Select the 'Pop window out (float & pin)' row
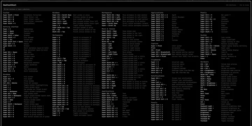The image size is (252, 126). point(27,89)
